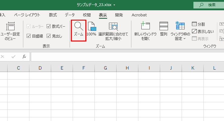This screenshot has width=224, height=121.
Task: Click inside the formula bar input field
Action: pyautogui.click(x=127, y=57)
